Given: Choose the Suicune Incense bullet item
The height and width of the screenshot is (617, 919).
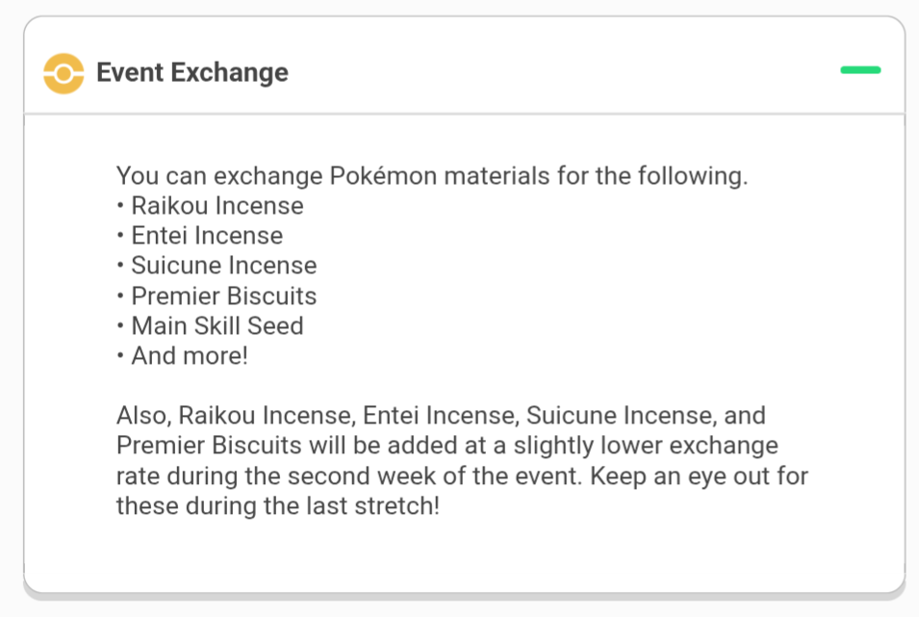Looking at the screenshot, I should [217, 266].
